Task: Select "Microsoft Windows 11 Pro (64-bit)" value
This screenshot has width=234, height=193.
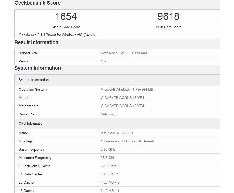Action: 127,90
